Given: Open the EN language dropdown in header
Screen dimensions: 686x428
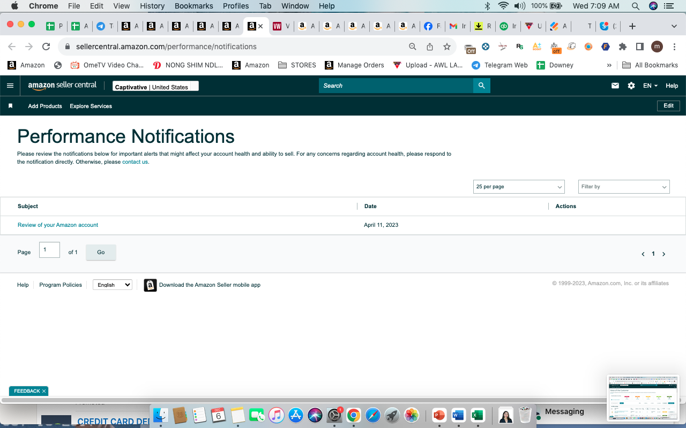Looking at the screenshot, I should [x=650, y=86].
